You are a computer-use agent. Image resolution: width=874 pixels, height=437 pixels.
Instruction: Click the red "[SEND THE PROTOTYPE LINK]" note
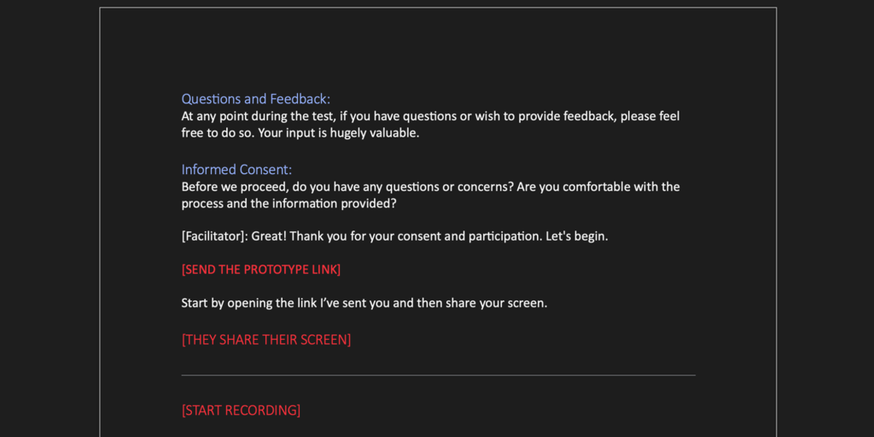coord(260,270)
